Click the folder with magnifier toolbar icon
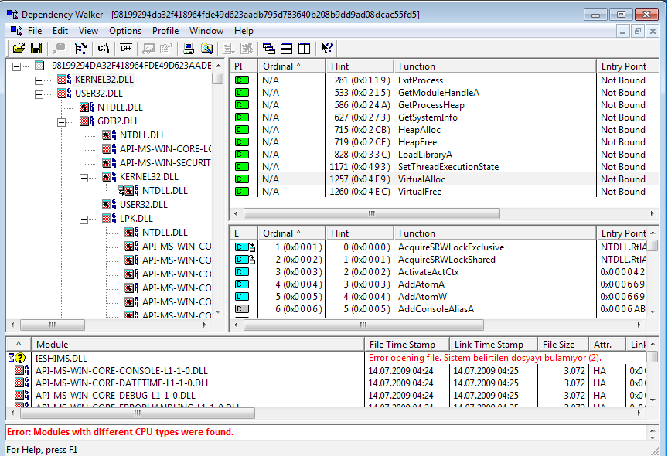Image resolution: width=668 pixels, height=456 pixels. (x=206, y=48)
